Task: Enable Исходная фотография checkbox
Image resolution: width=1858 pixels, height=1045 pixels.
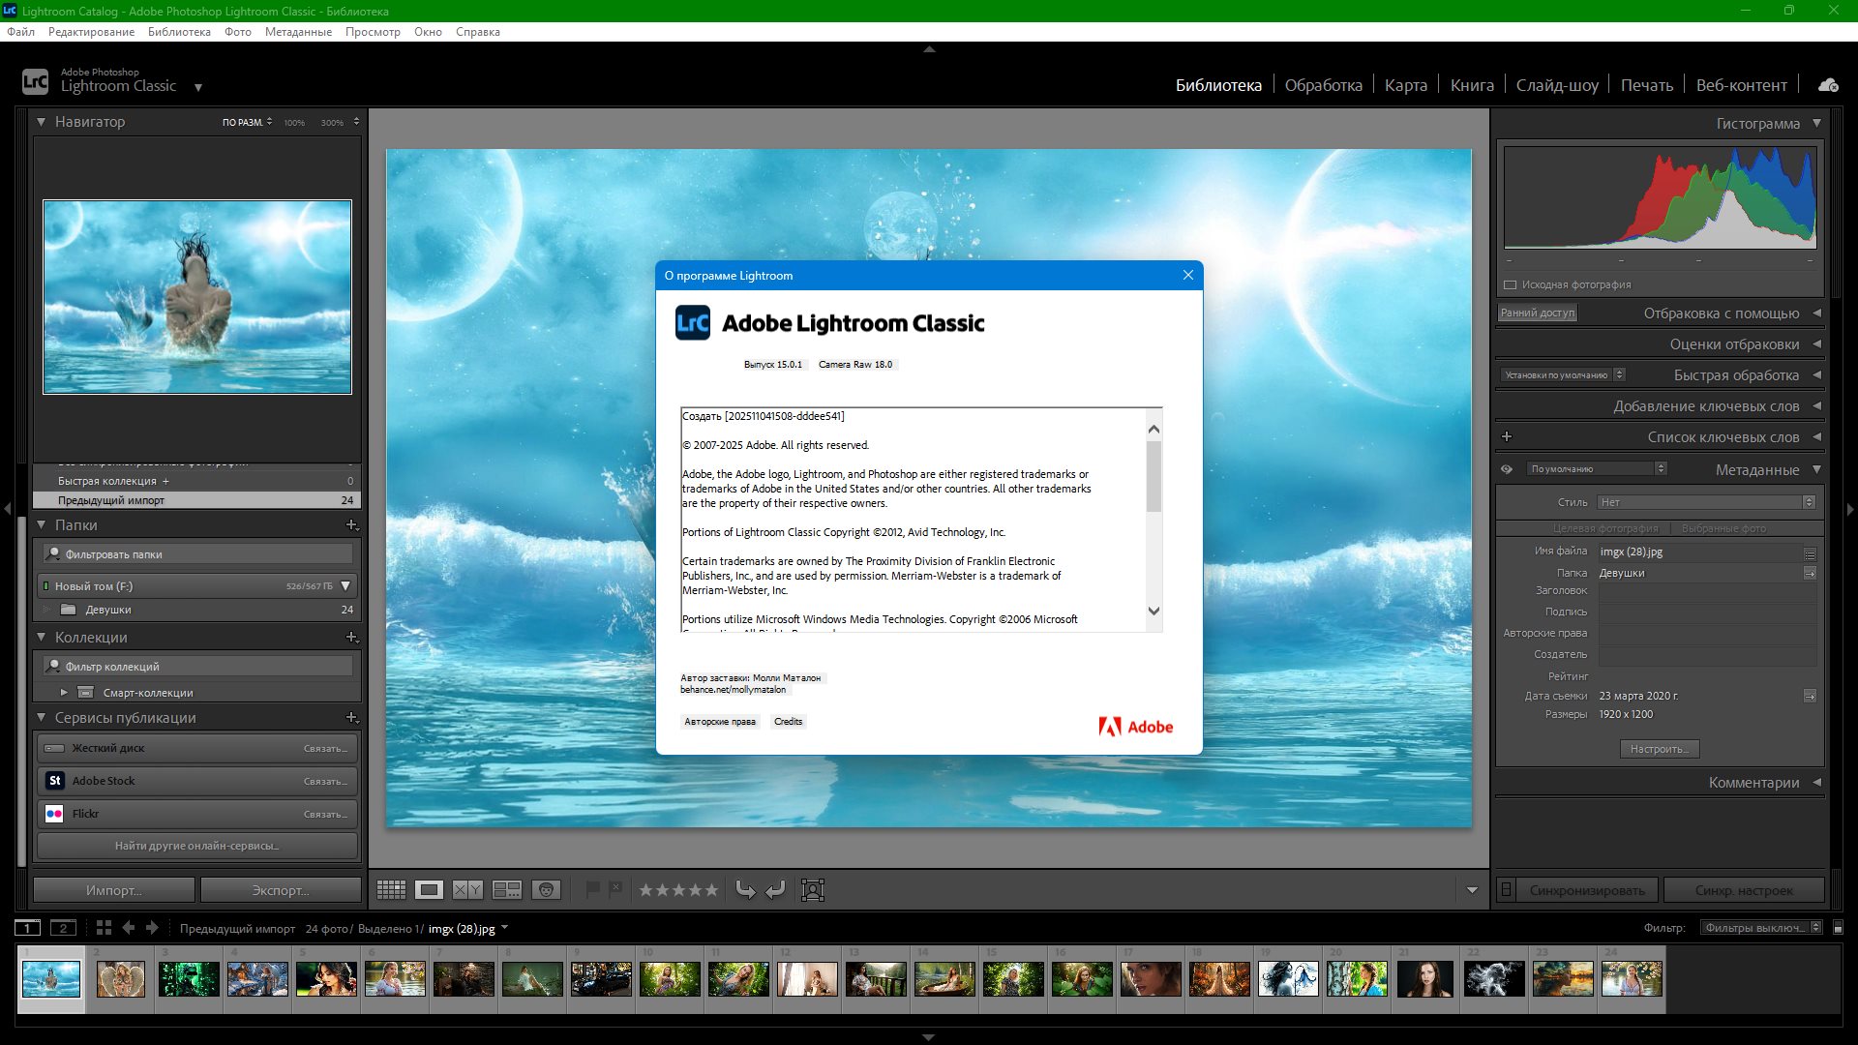Action: pyautogui.click(x=1510, y=284)
